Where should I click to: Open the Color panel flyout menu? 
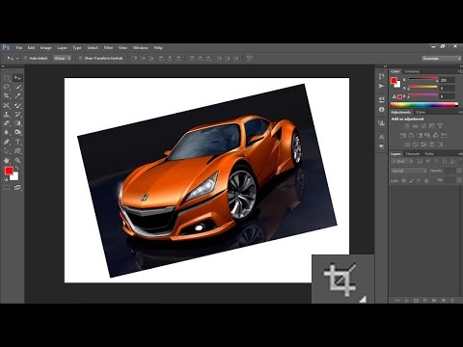[x=459, y=71]
